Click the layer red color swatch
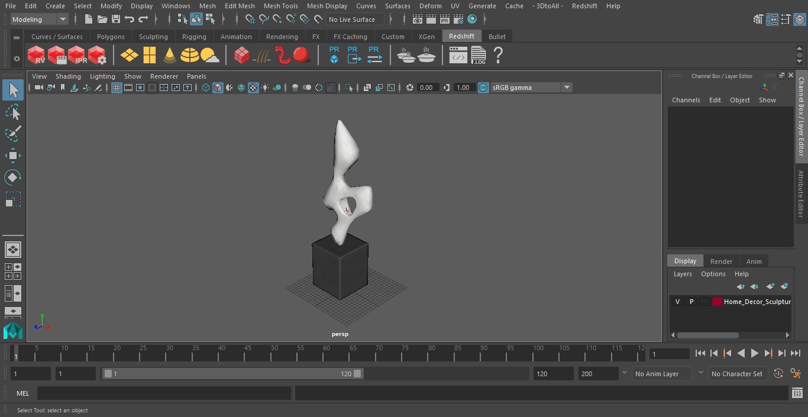Image resolution: width=808 pixels, height=417 pixels. coord(717,302)
